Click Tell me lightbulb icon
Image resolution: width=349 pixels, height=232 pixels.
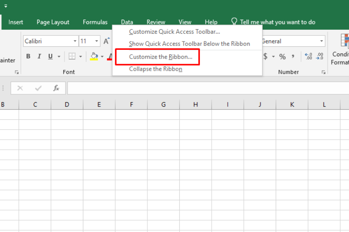pos(234,21)
